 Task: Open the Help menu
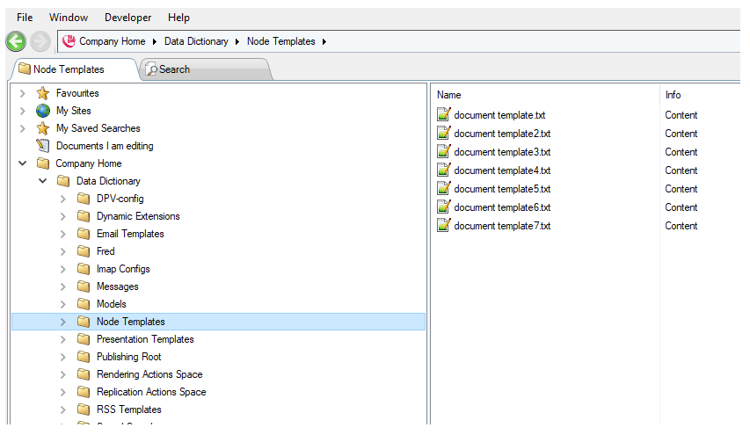(x=178, y=18)
